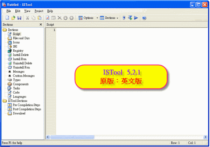
Task: Collapse the ISTool Sections folder
Action: 5,101
